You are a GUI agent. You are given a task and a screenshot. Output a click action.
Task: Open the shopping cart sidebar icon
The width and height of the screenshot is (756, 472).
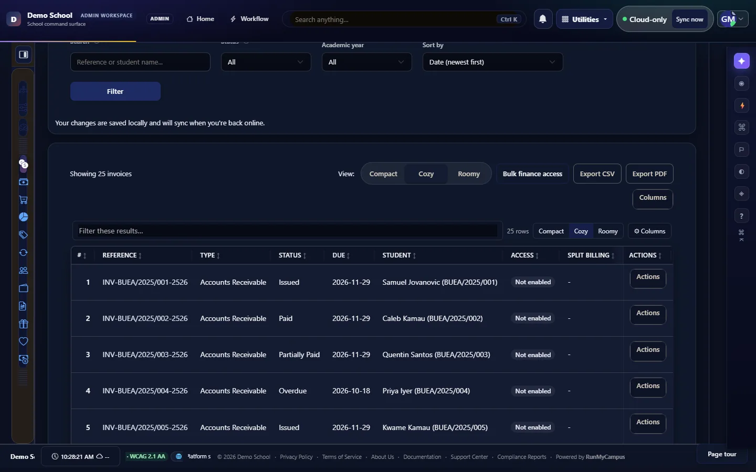23,200
